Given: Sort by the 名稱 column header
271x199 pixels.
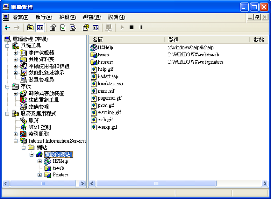Looking at the screenshot, I should (126, 40).
